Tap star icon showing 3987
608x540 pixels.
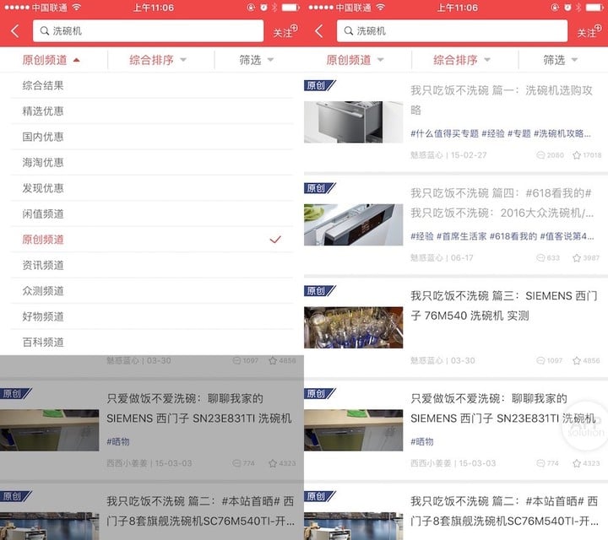[x=577, y=258]
